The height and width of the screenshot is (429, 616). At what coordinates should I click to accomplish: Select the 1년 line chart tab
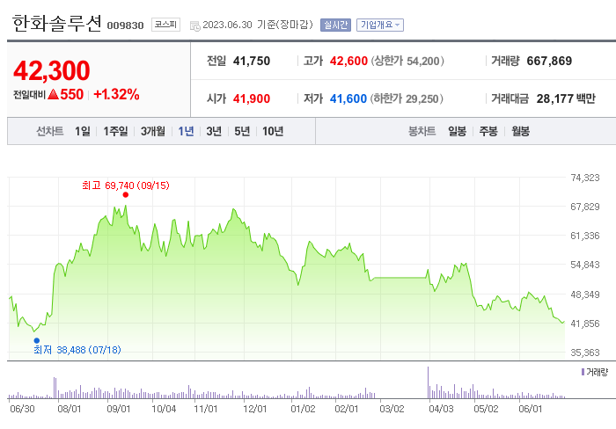(x=186, y=131)
